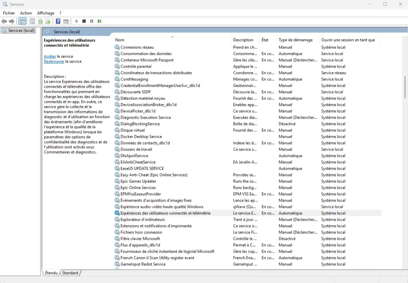
Task: Open properties for the selected service
Action: click(x=32, y=21)
